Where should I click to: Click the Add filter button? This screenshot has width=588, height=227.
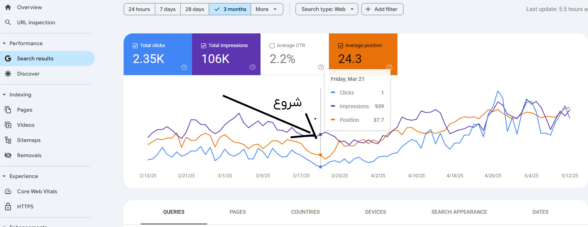click(x=382, y=9)
